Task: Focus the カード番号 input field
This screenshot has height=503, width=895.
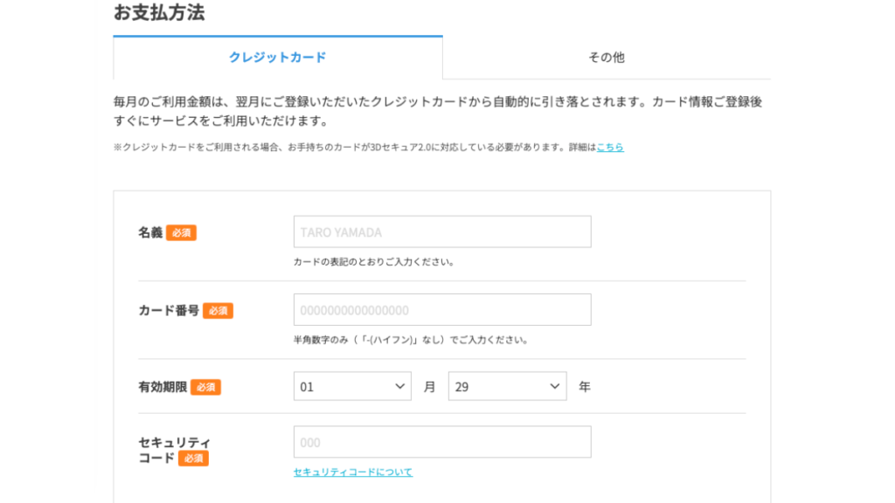Action: click(442, 310)
